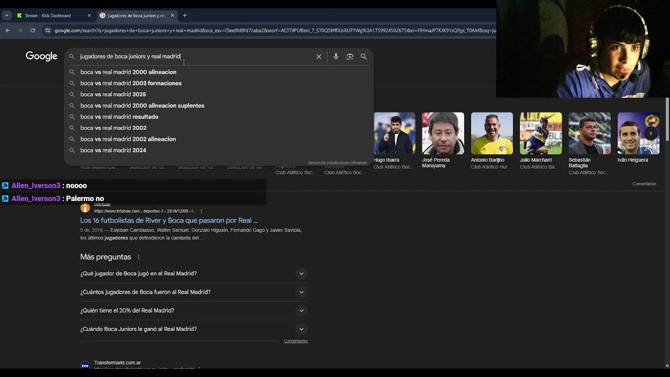Screen dimensions: 670x377
Task: Open a new tab with plus icon
Action: pos(185,15)
